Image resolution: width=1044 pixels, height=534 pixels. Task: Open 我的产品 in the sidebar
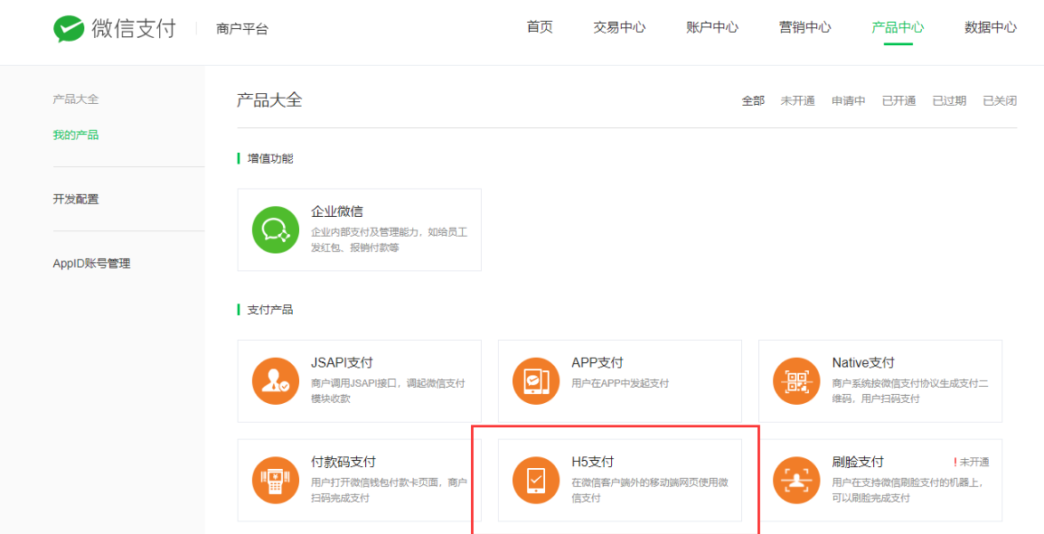[x=76, y=136]
